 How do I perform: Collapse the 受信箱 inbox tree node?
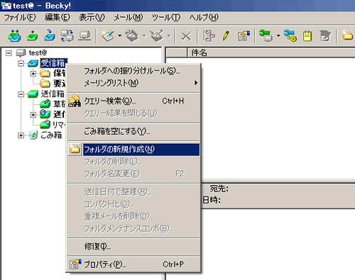click(x=21, y=63)
